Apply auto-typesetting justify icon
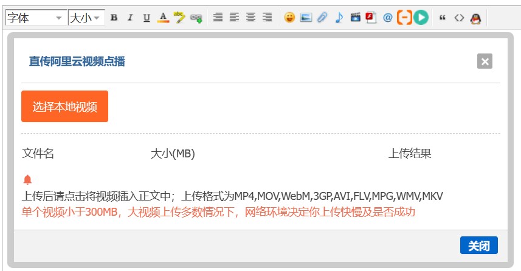The width and height of the screenshot is (521, 271). 218,17
